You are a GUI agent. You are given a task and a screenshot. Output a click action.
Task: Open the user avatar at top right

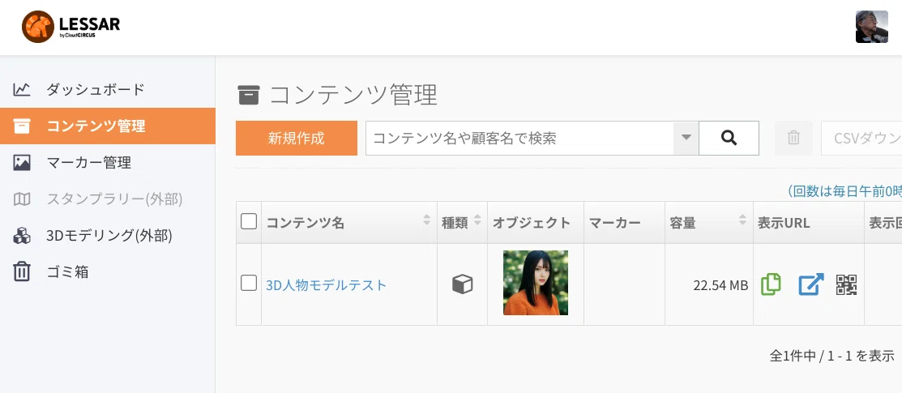coord(871,27)
